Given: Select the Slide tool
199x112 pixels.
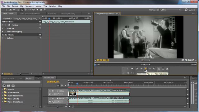Looking at the screenshot, I should point(33,10).
